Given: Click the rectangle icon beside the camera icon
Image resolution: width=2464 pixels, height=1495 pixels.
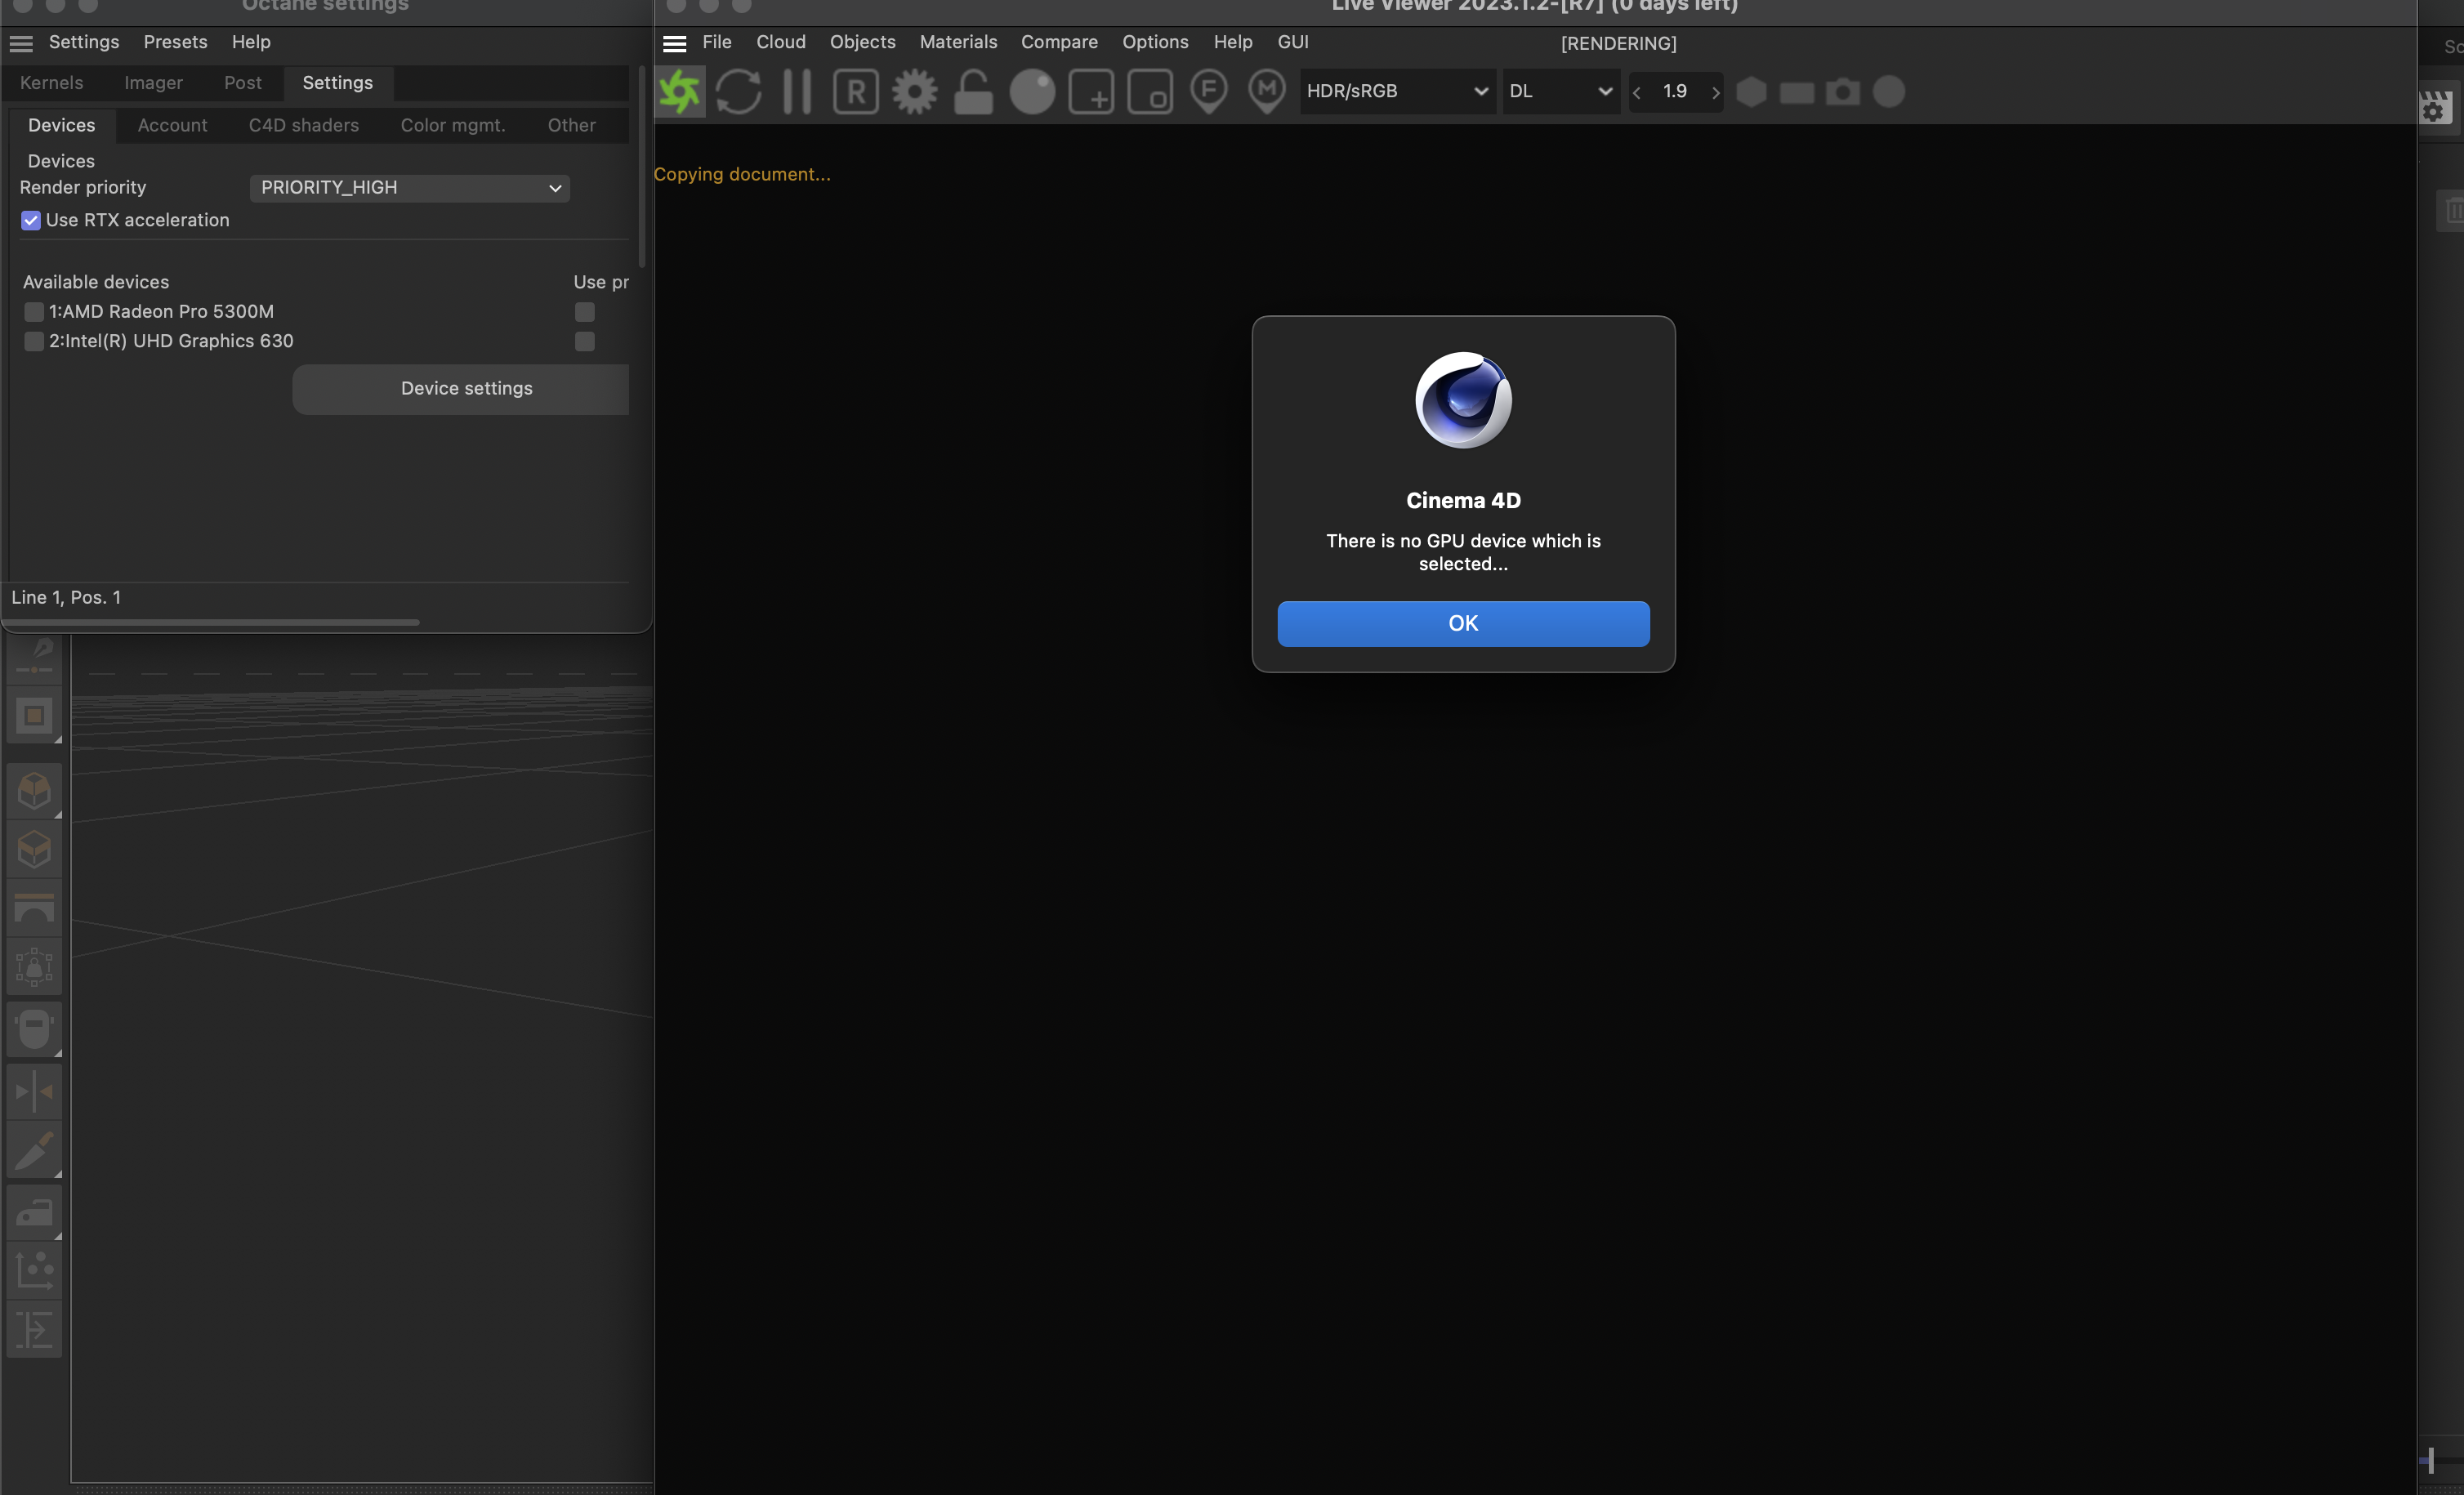Looking at the screenshot, I should tap(1797, 92).
